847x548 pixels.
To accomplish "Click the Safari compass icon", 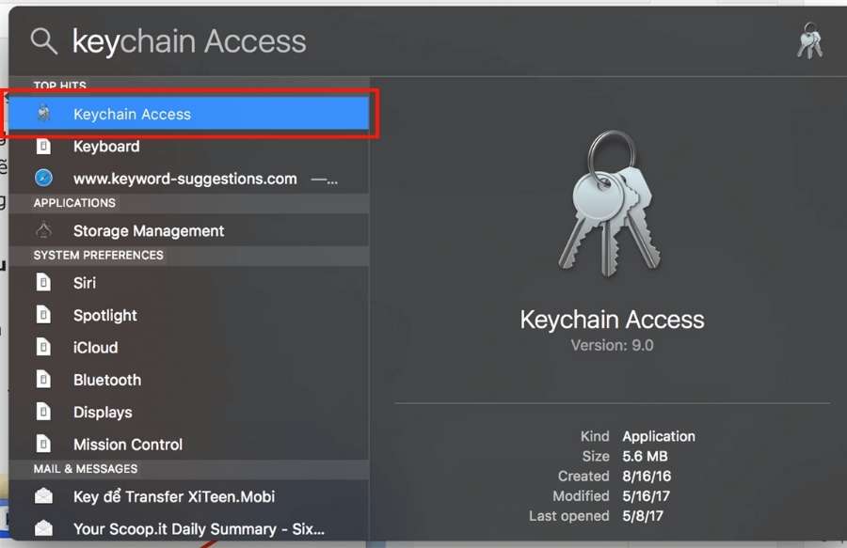I will pyautogui.click(x=44, y=179).
